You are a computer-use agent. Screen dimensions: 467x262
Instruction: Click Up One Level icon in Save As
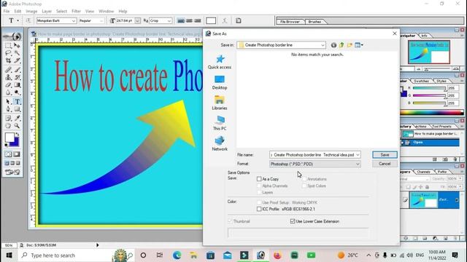pyautogui.click(x=341, y=45)
